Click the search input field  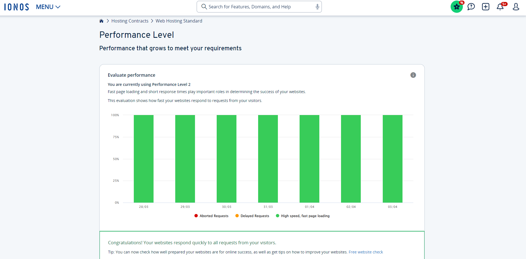coord(259,6)
